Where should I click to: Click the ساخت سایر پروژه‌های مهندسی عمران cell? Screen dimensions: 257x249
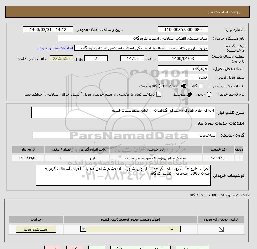click(156, 158)
